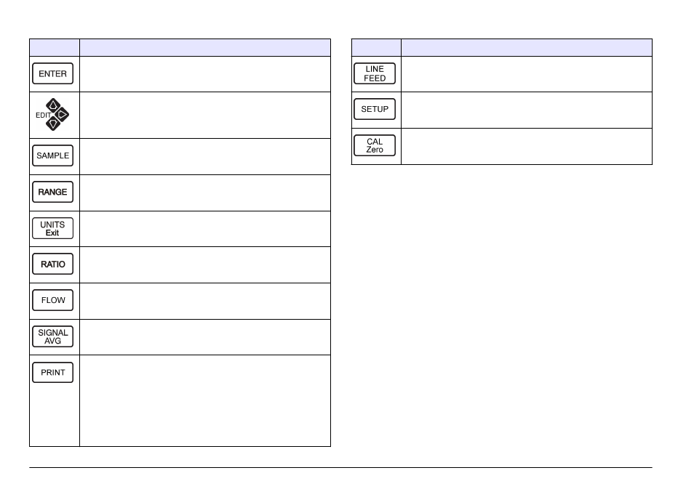This screenshot has width=694, height=489.
Task: Click the PRINT key icon
Action: click(x=52, y=372)
